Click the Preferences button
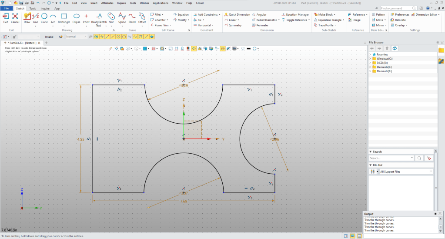Screen dimensions: 445x239 coord(400,14)
